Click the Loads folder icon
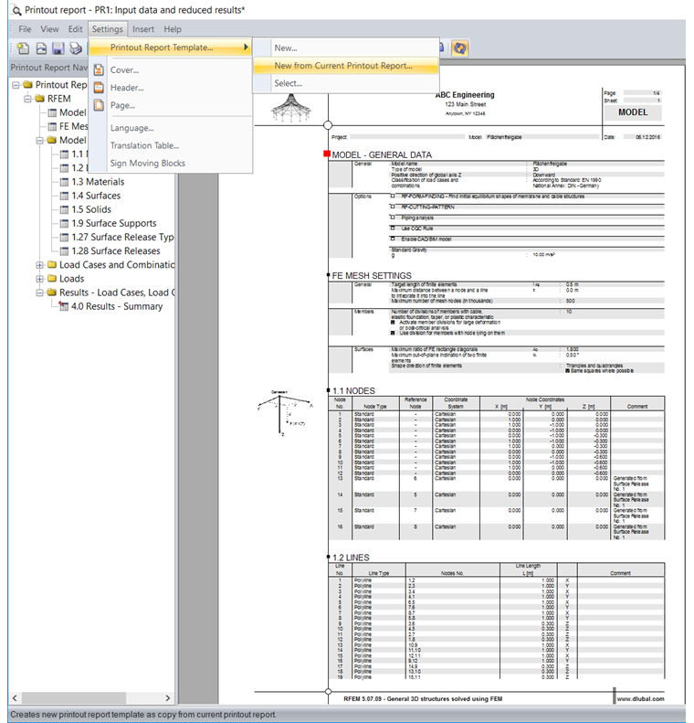Screen dimensions: 694x723 [52, 278]
